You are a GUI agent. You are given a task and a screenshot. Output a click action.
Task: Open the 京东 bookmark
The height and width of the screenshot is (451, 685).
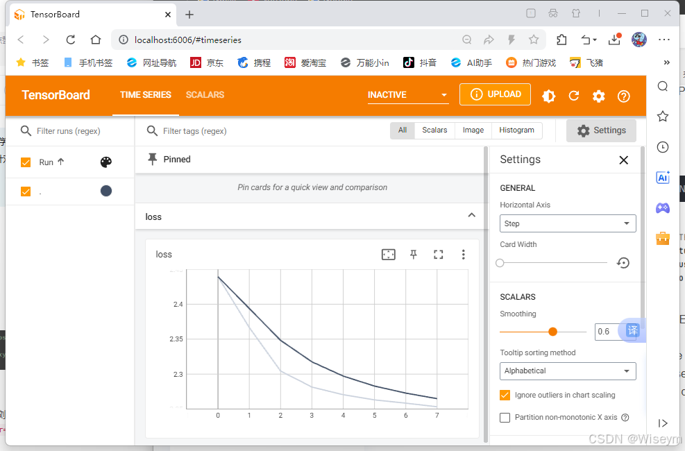coord(207,63)
